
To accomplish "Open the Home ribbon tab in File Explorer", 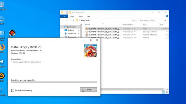I will pos(72,16).
